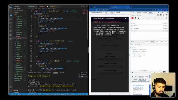Open the Dimensions: Responsive dropdown
The height and width of the screenshot is (100, 178).
click(97, 12)
